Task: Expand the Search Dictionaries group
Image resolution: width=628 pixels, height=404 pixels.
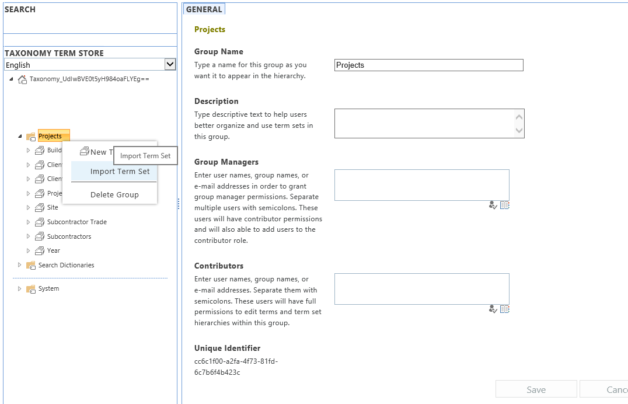Action: click(19, 265)
